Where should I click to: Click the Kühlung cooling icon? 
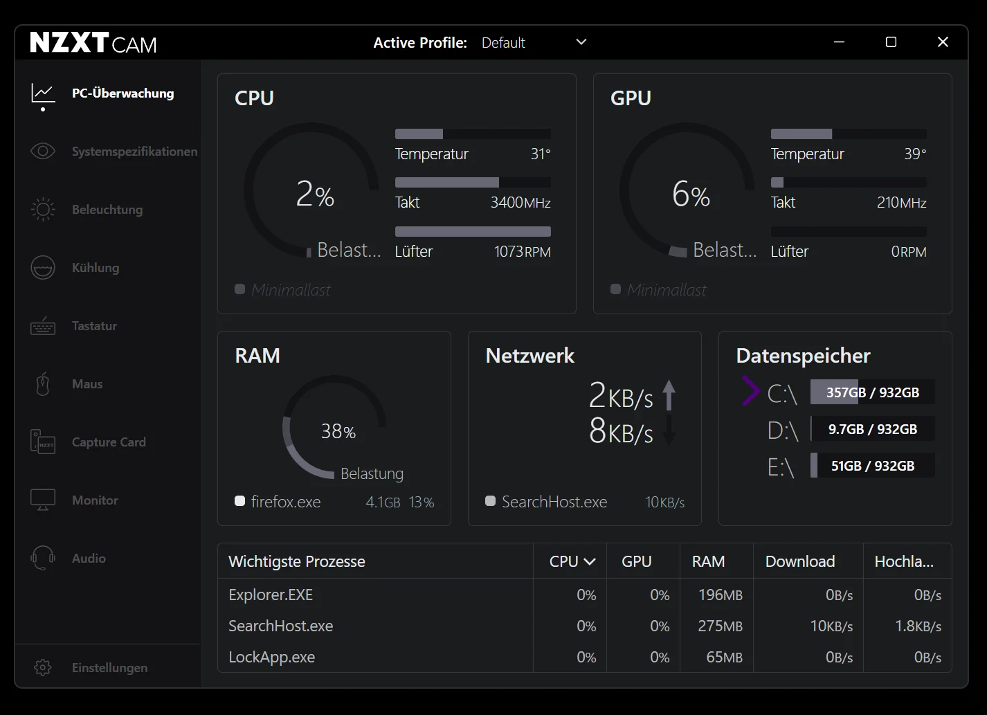[x=43, y=268]
